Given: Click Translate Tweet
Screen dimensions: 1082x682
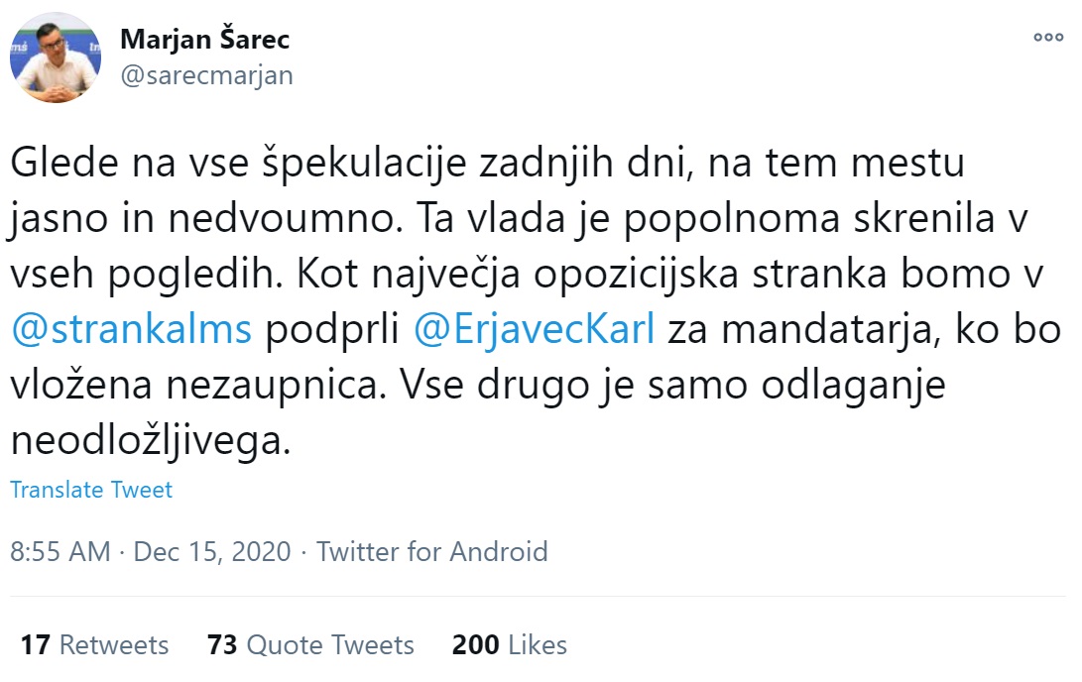Looking at the screenshot, I should coord(91,489).
